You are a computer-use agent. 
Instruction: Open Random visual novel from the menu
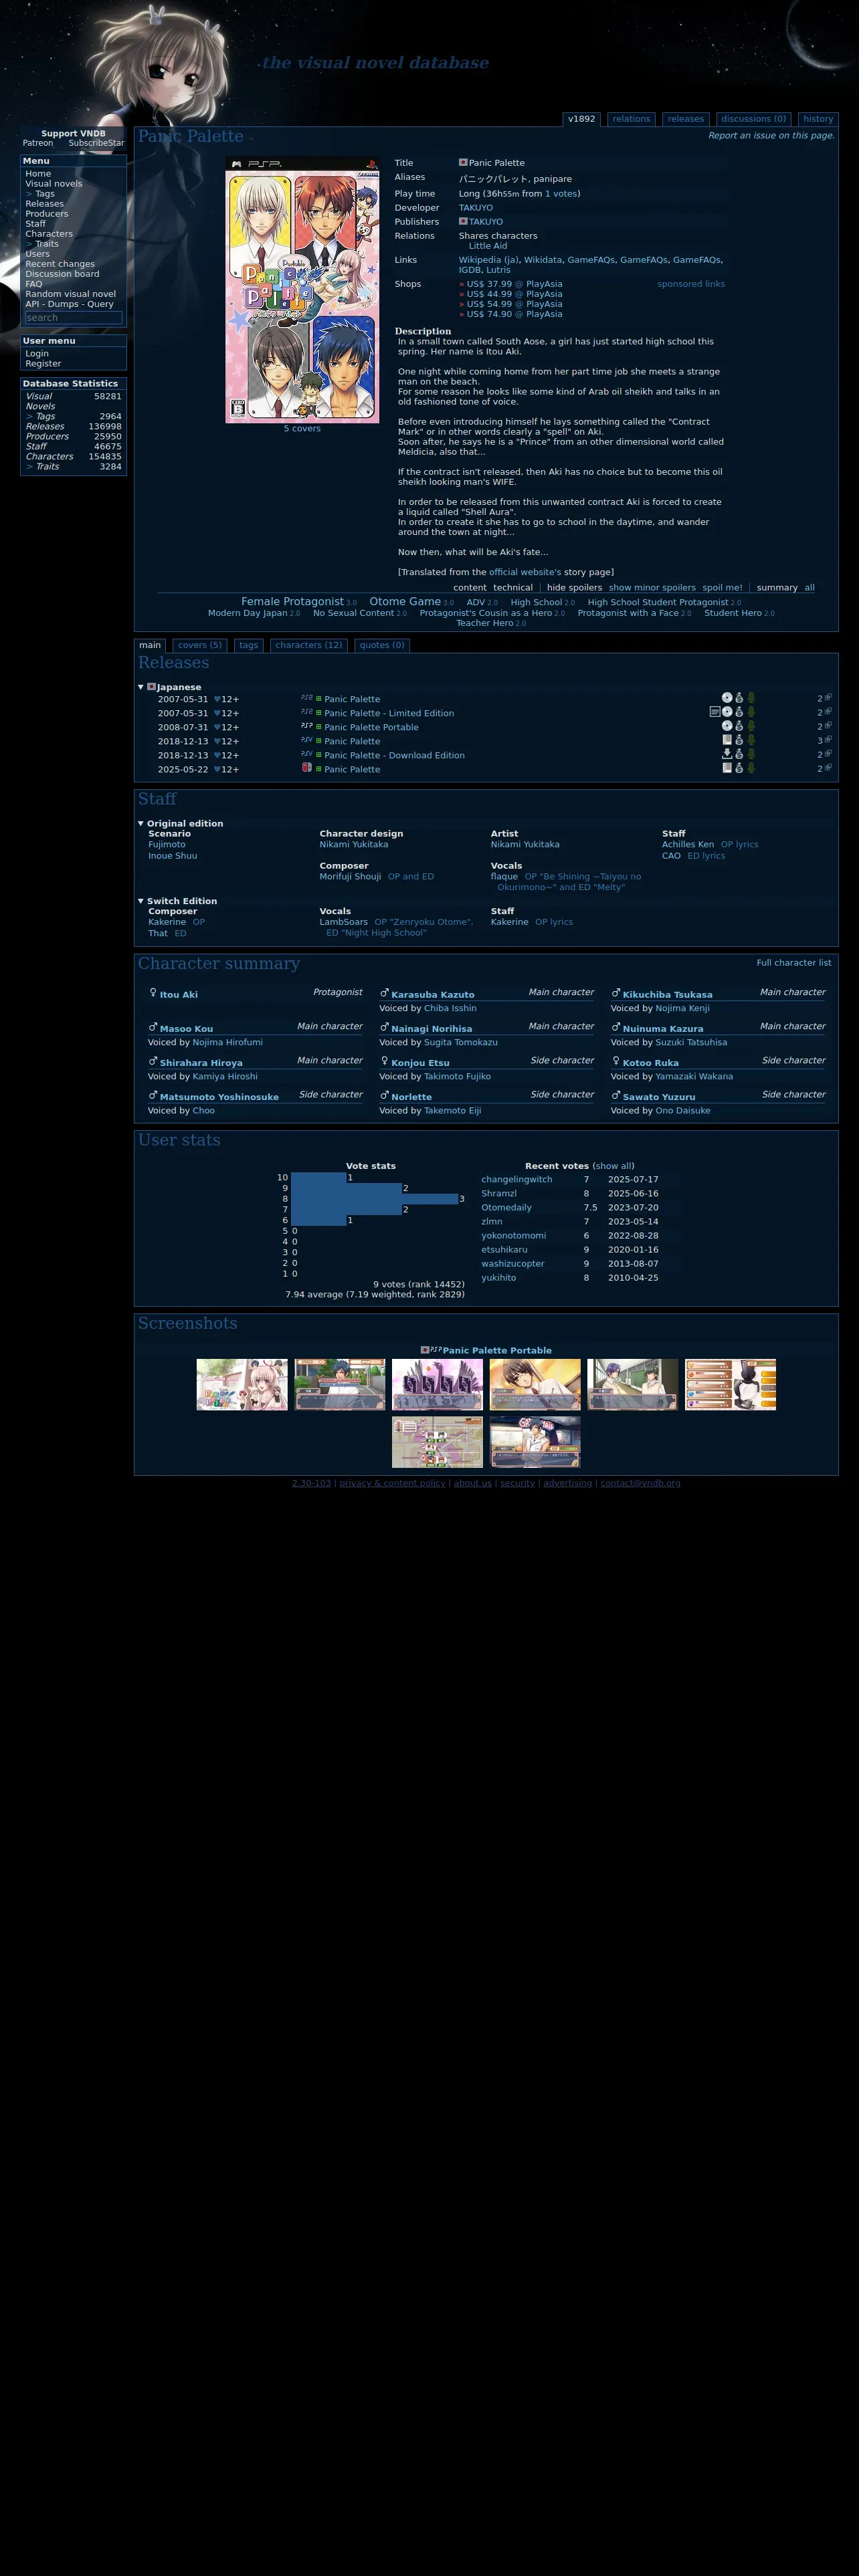coord(70,294)
